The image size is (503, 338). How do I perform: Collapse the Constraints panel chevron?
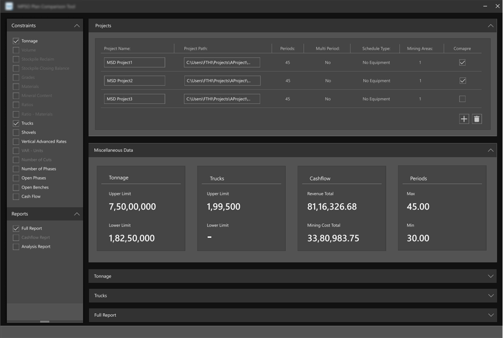(77, 26)
